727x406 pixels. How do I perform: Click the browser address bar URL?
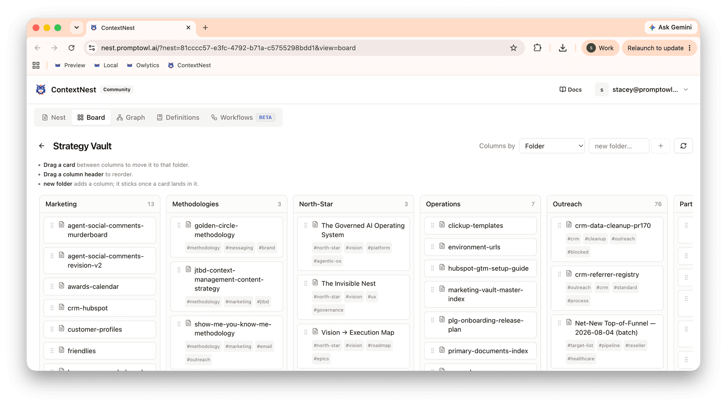[229, 48]
